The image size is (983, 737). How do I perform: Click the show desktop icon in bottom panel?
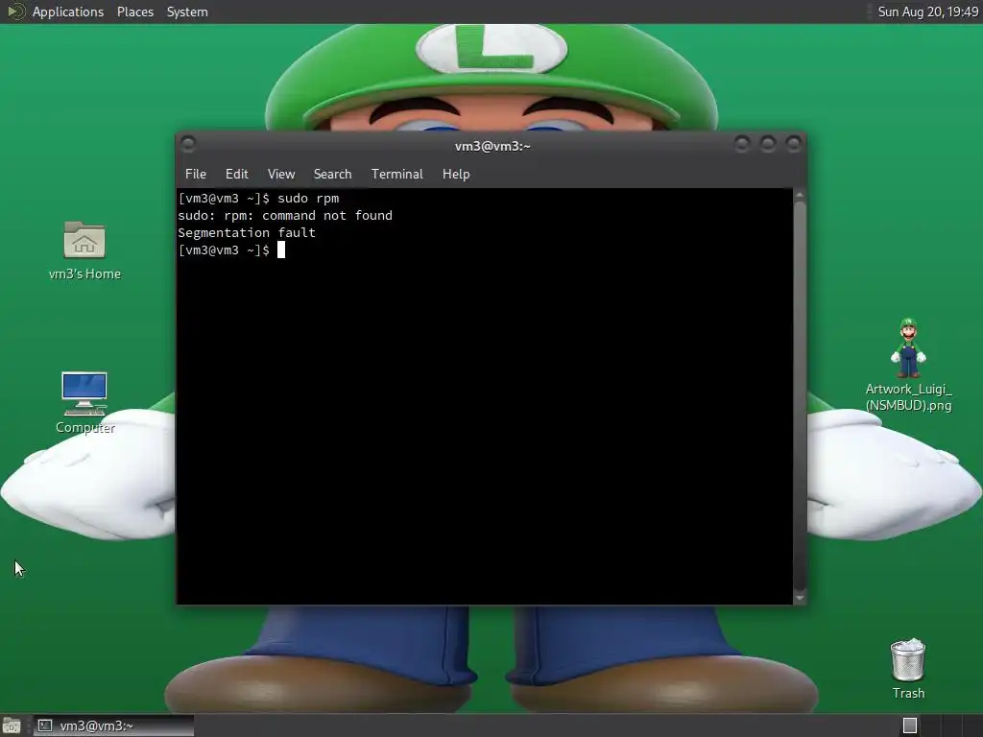pos(12,725)
